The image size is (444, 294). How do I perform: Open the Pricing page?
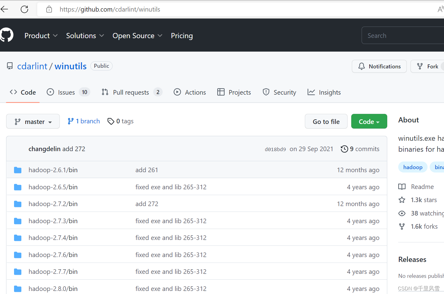(x=182, y=36)
